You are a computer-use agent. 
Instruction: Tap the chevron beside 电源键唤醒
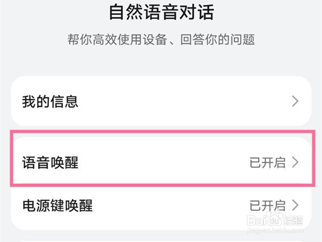click(x=295, y=205)
